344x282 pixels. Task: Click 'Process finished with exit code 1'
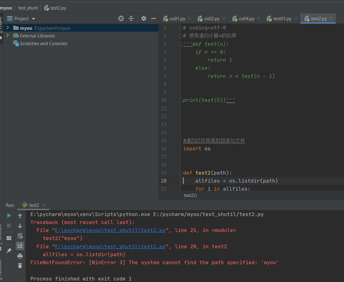81,279
